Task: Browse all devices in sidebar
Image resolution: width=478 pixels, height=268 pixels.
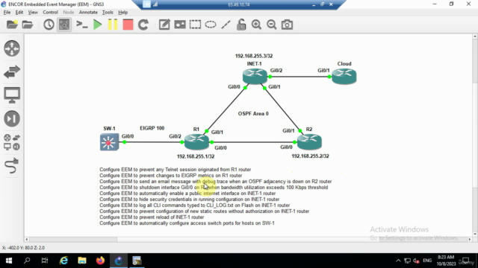Action: point(12,142)
